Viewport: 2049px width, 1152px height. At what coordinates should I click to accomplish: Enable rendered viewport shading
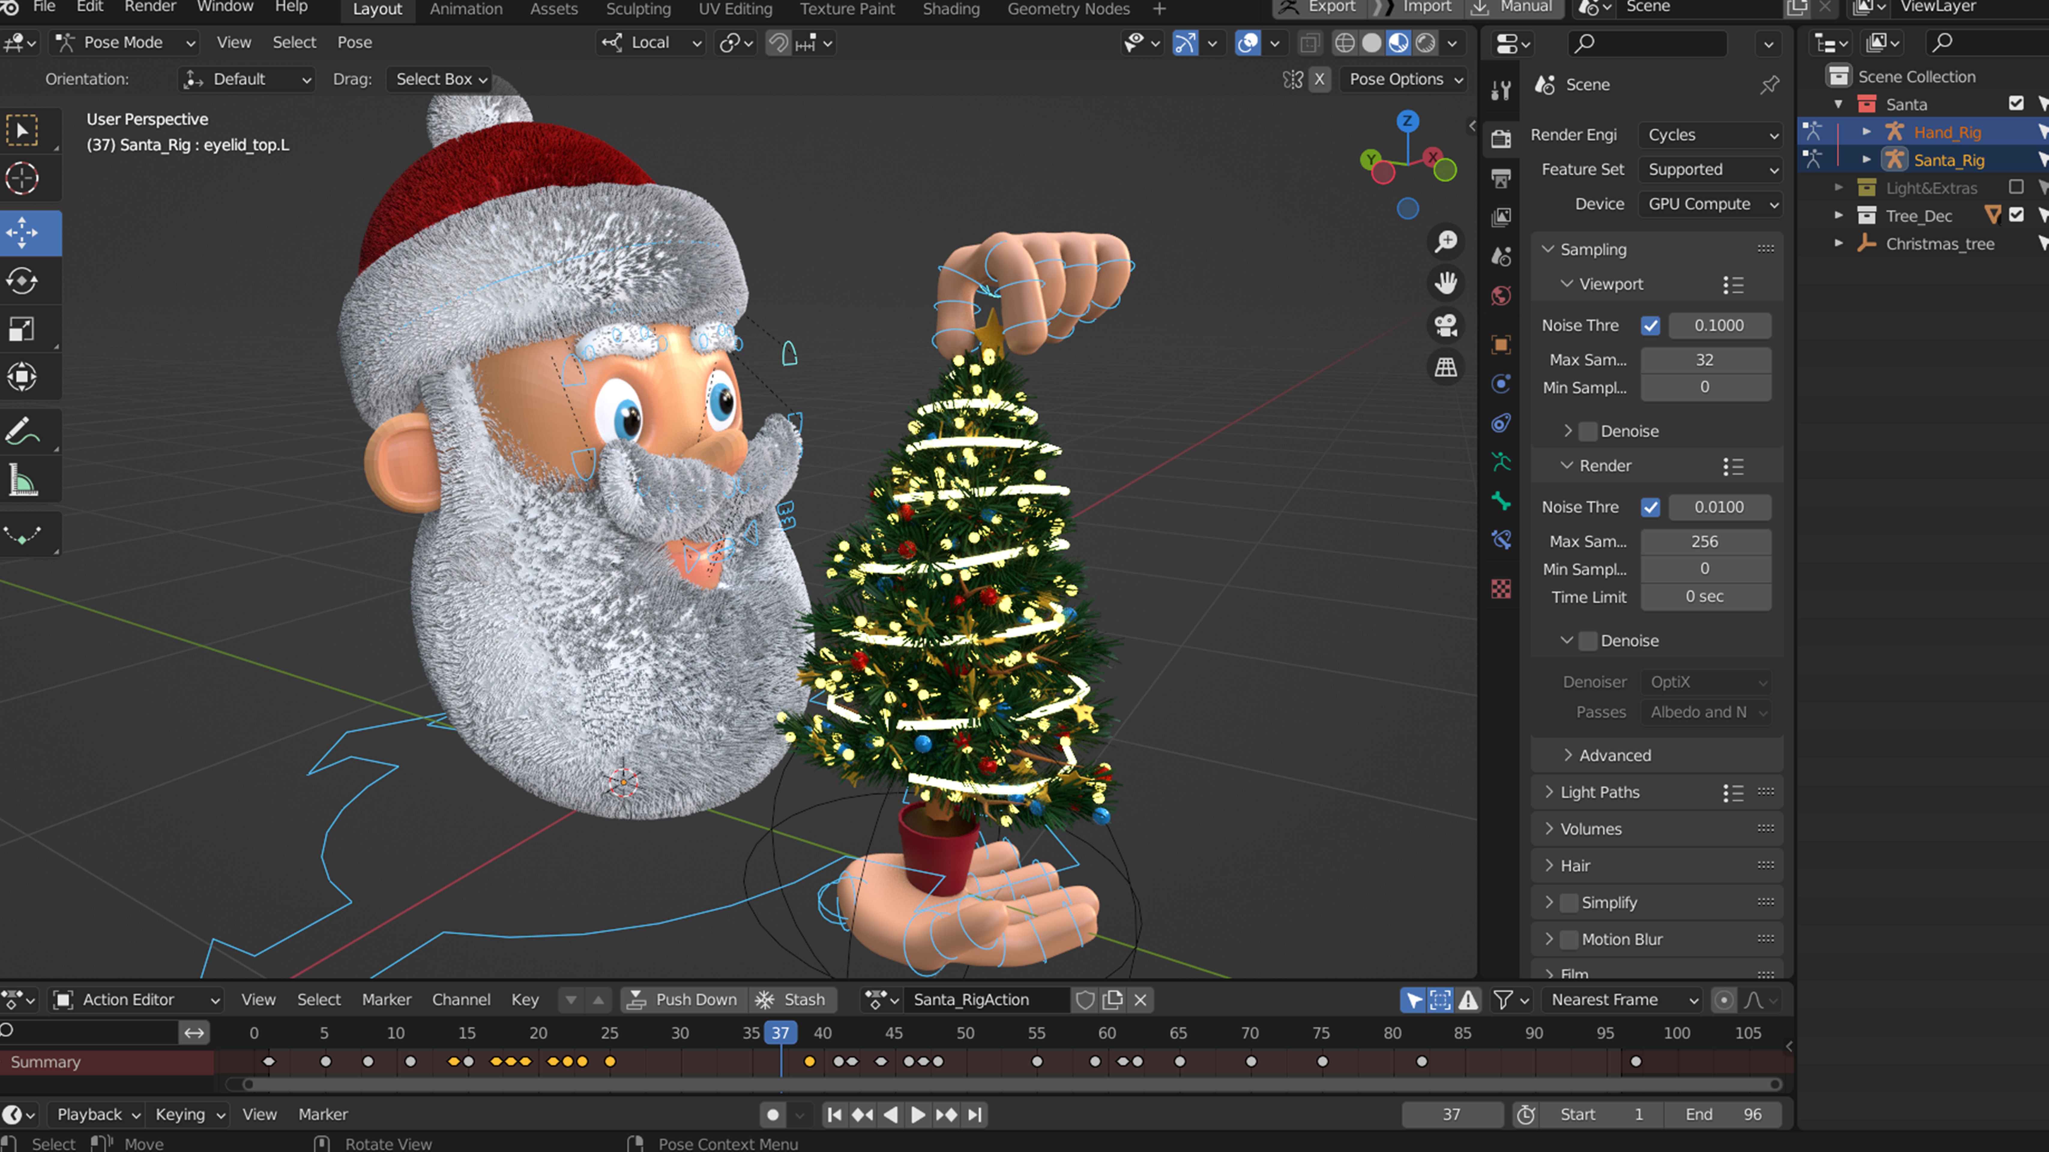[1426, 43]
